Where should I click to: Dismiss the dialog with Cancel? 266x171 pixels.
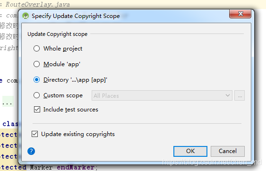click(x=228, y=151)
